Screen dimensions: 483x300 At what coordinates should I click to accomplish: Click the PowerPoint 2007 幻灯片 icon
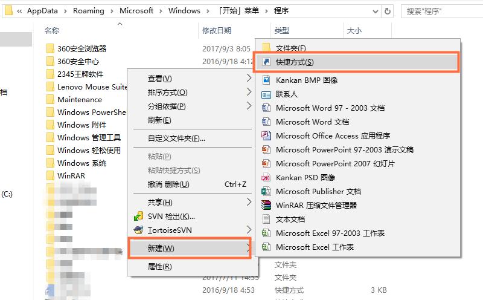[x=266, y=163]
